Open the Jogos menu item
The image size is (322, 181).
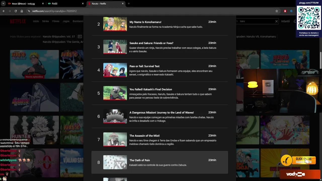pyautogui.click(x=66, y=21)
